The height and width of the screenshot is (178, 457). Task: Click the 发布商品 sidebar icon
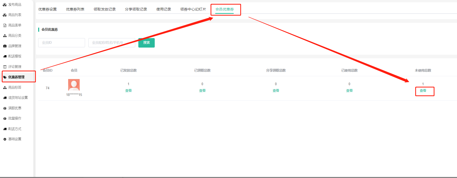[5, 5]
